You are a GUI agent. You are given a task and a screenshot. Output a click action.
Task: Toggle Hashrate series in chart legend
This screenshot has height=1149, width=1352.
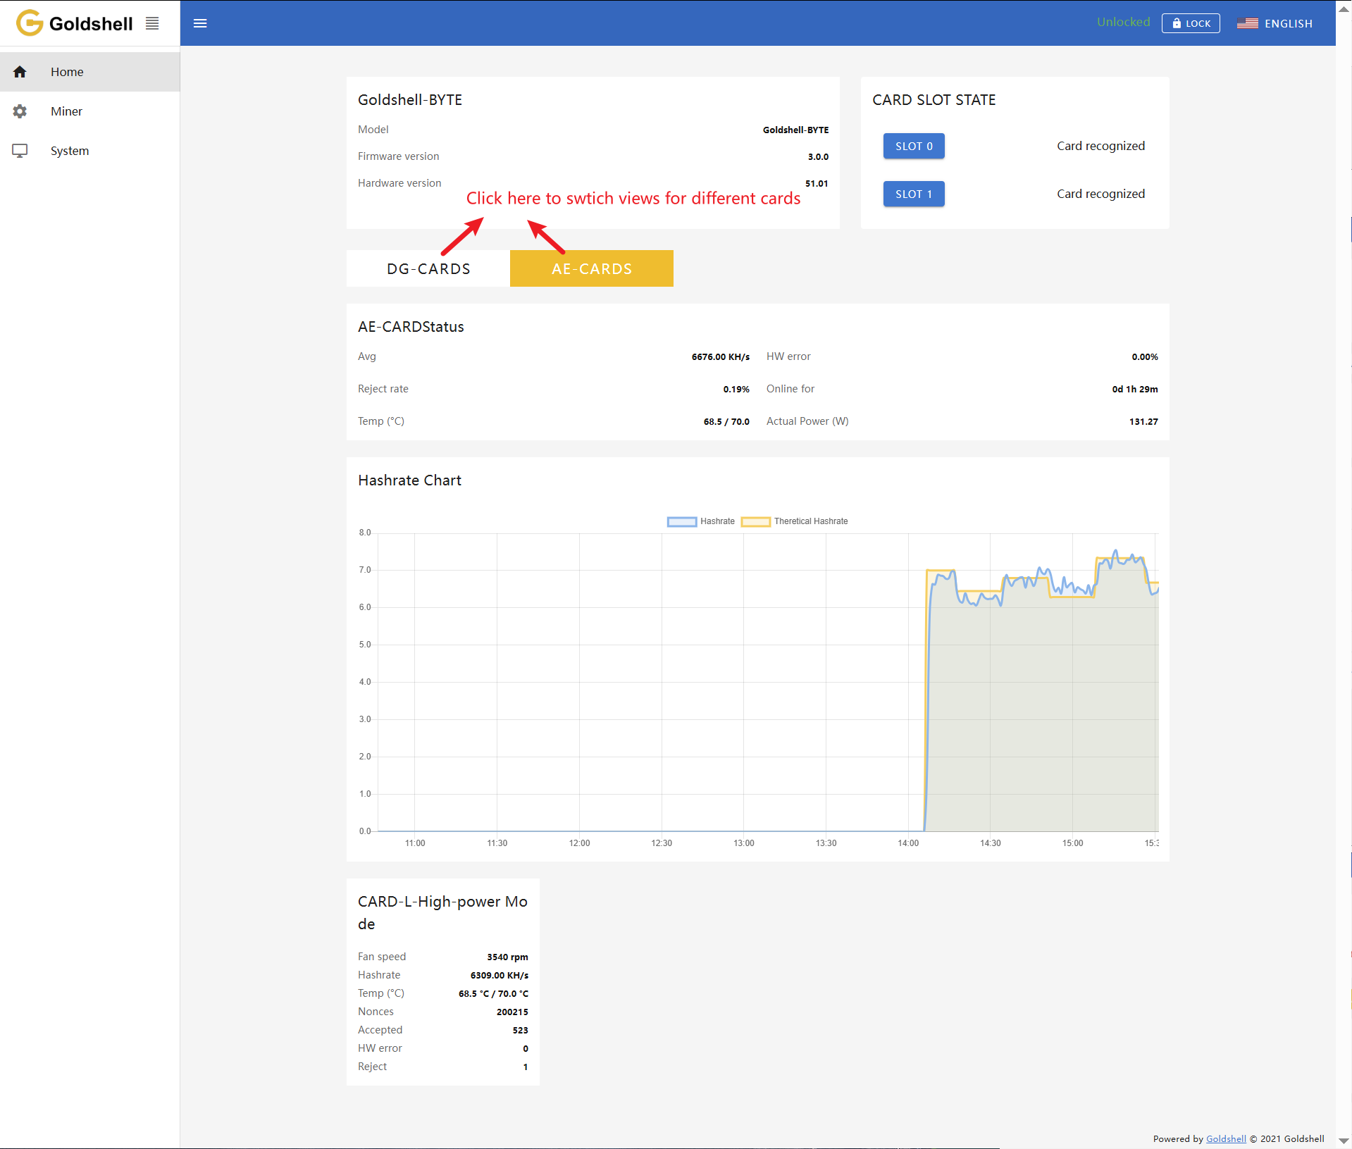[x=701, y=521]
